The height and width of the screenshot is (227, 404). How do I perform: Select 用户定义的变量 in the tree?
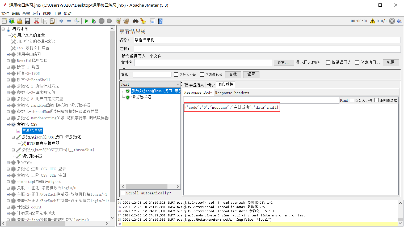(31, 35)
